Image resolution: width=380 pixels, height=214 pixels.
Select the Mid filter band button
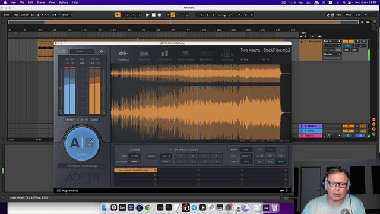pos(270,156)
